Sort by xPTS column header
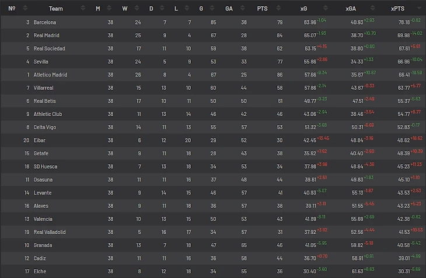The width and height of the screenshot is (426, 278). point(397,8)
